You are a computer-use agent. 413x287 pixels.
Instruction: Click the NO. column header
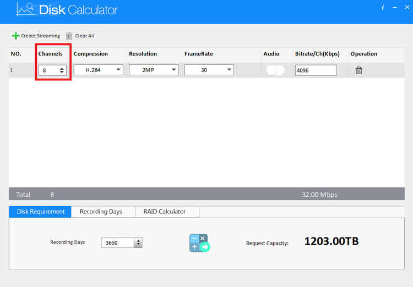(16, 54)
